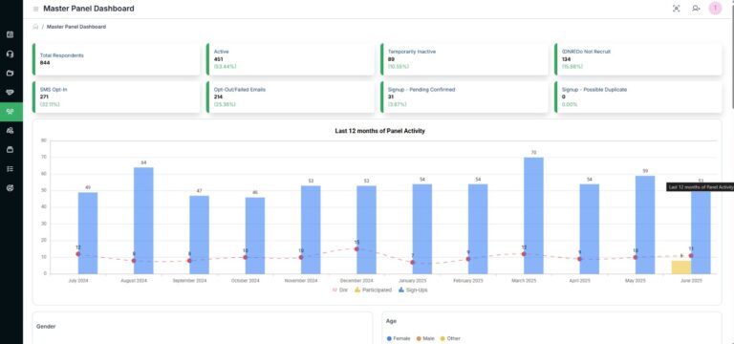
Task: Select the May 2025 Sign-Ups bar
Action: pyautogui.click(x=645, y=225)
